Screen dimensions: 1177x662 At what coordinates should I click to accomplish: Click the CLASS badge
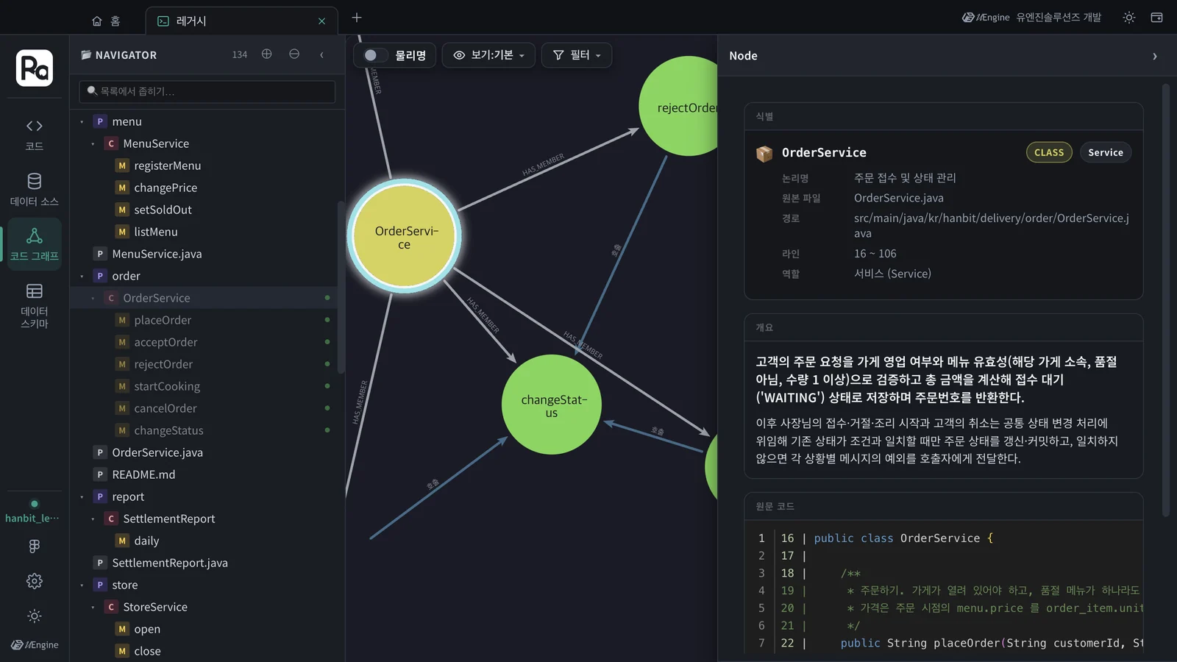(x=1049, y=152)
